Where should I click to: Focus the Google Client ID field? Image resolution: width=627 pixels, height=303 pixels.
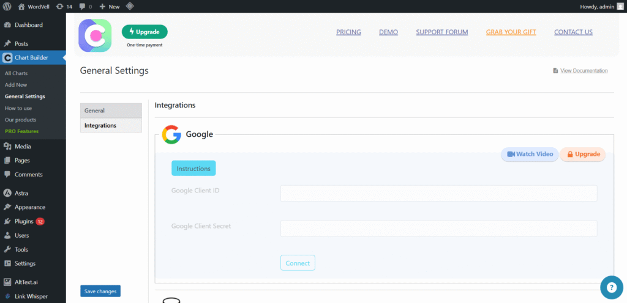coord(438,194)
